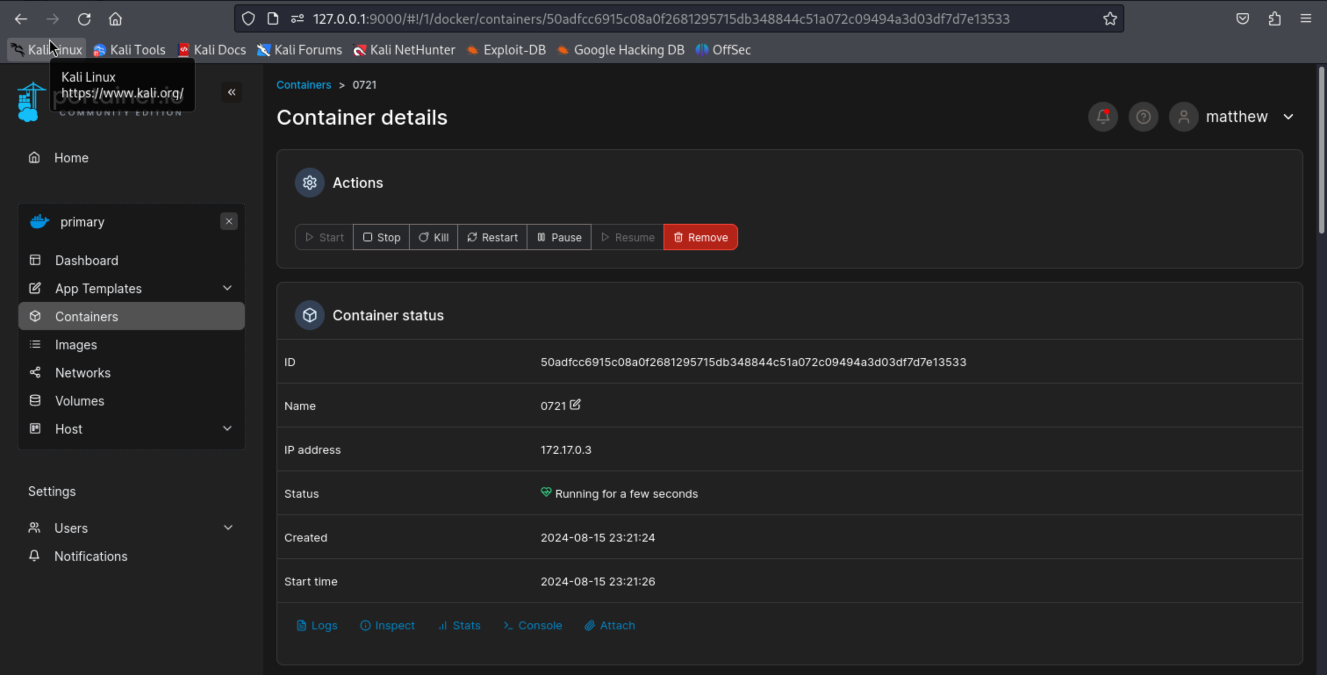
Task: Expand the Users settings section
Action: (x=228, y=528)
